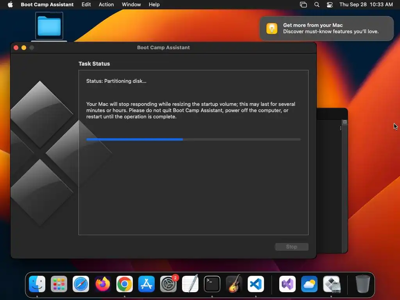Screen dimensions: 400x300
Task: Open Control Center in the menu bar
Action: pyautogui.click(x=330, y=5)
